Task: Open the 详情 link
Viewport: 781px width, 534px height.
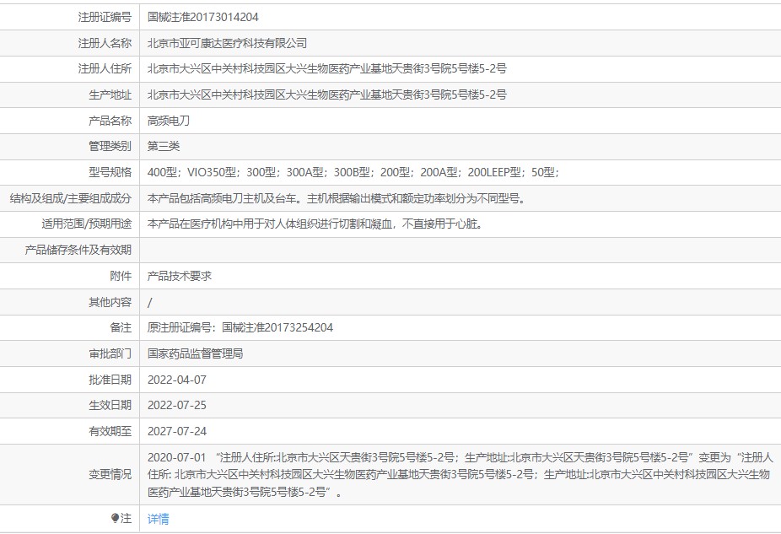Action: point(158,519)
